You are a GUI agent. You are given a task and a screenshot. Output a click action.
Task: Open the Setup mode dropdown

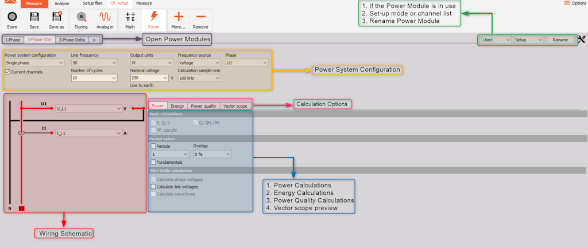point(529,40)
